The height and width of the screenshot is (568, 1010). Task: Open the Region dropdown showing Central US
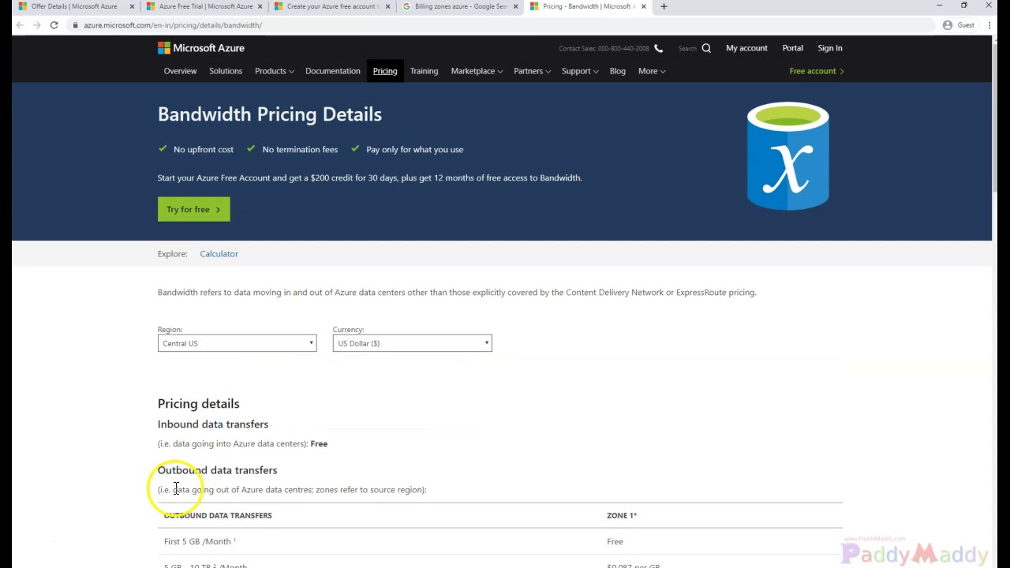237,343
